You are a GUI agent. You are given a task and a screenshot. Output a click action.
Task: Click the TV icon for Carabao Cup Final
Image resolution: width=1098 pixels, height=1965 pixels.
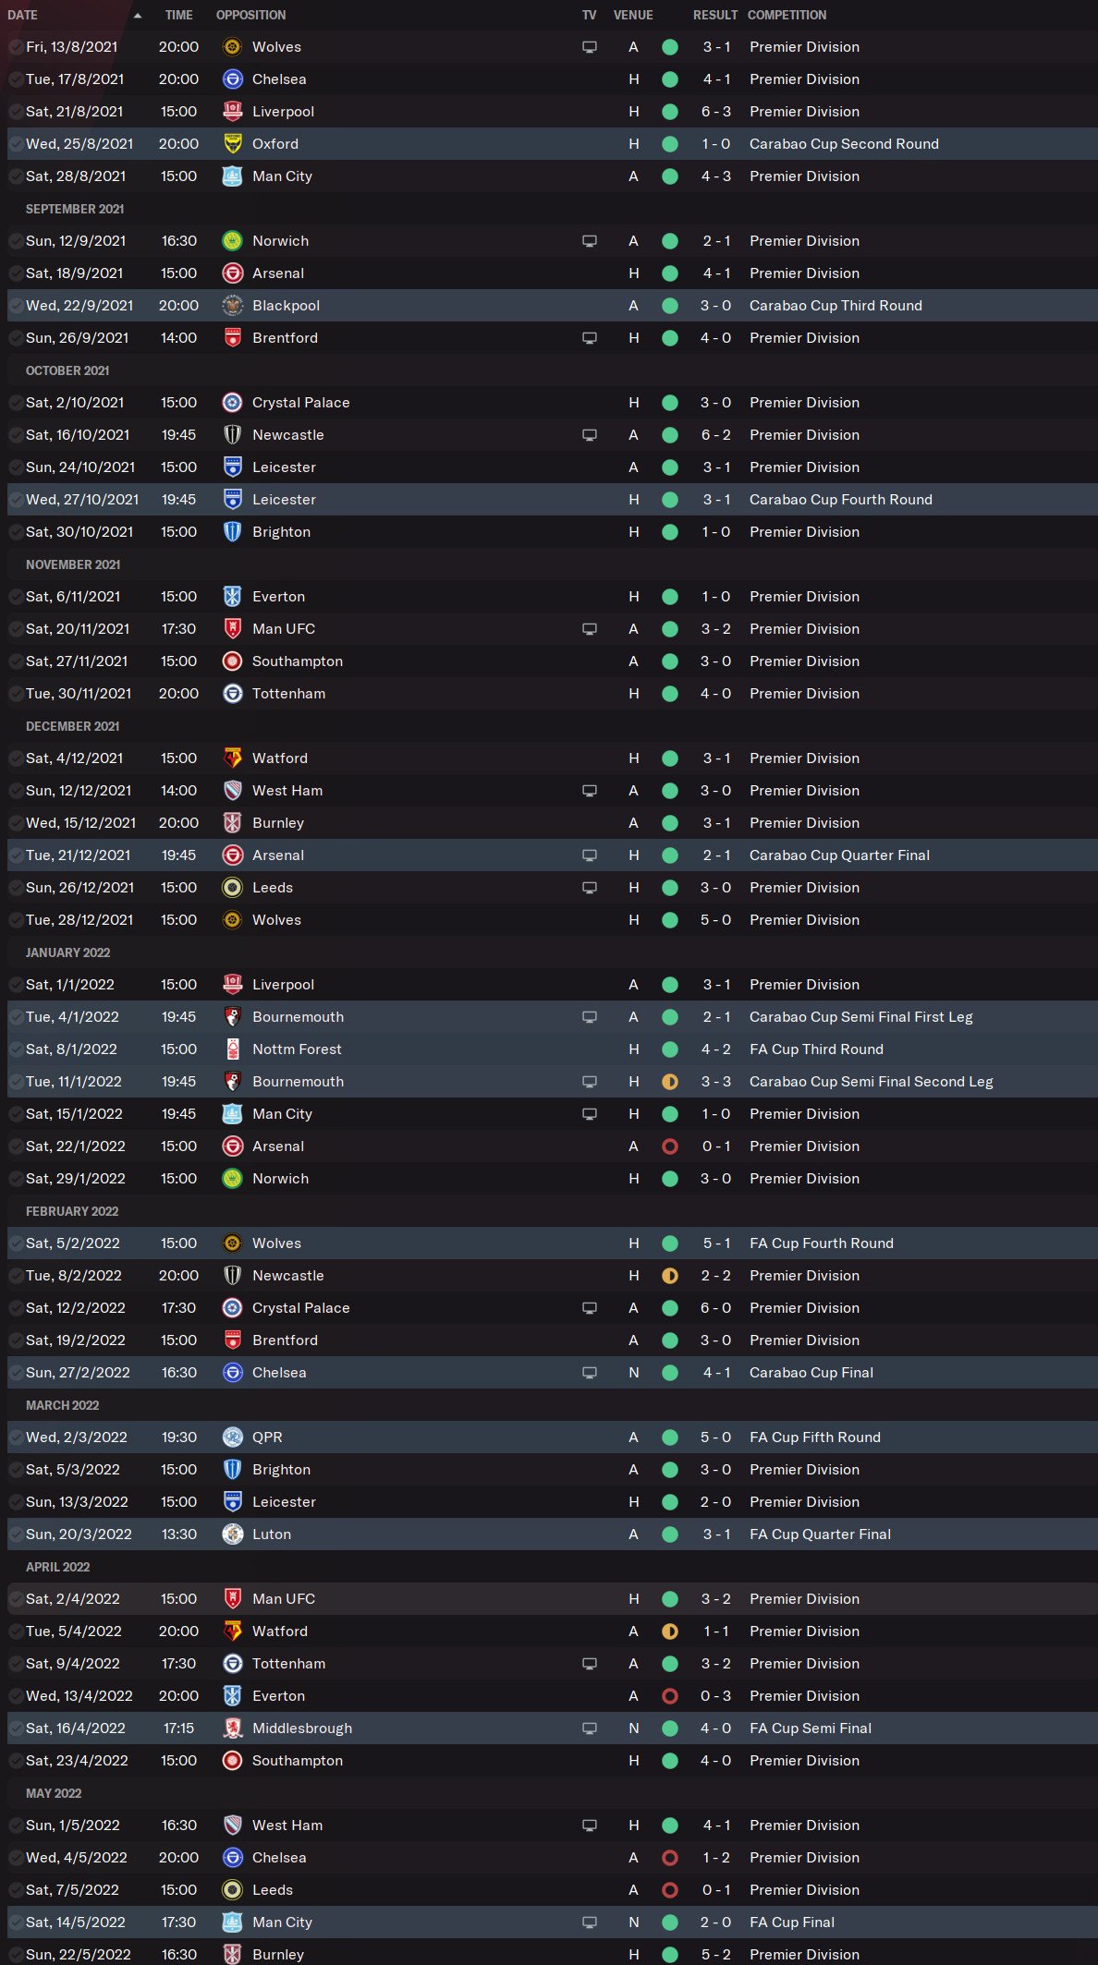pyautogui.click(x=590, y=1373)
